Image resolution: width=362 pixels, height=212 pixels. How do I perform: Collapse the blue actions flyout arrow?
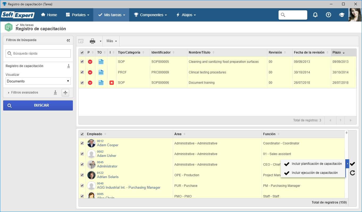pos(347,164)
